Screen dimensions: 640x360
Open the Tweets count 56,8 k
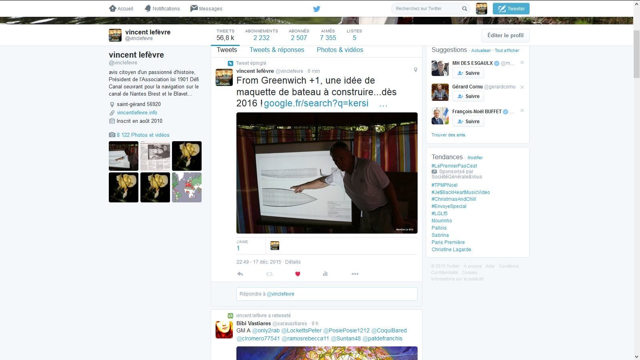(x=225, y=35)
